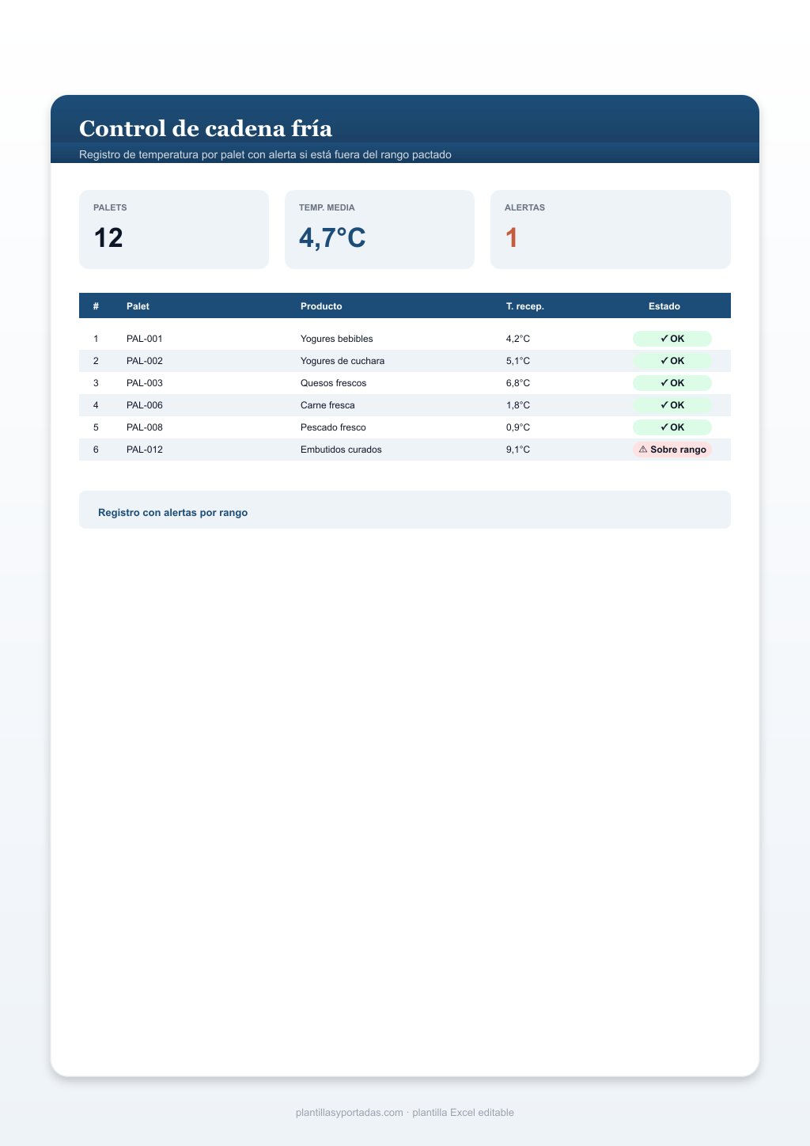Select the 'PALETS' card label
Viewport: 810px width, 1146px height.
click(110, 207)
